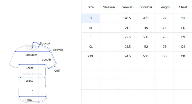192x104 pixels.
Task: Click the XXL size cell
Action: click(91, 56)
